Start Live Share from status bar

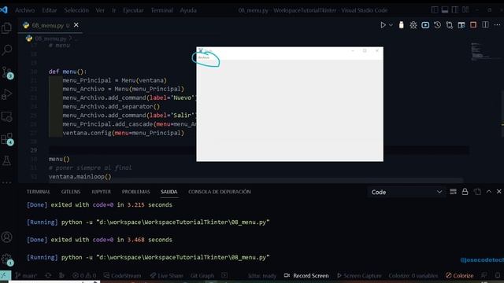point(166,275)
